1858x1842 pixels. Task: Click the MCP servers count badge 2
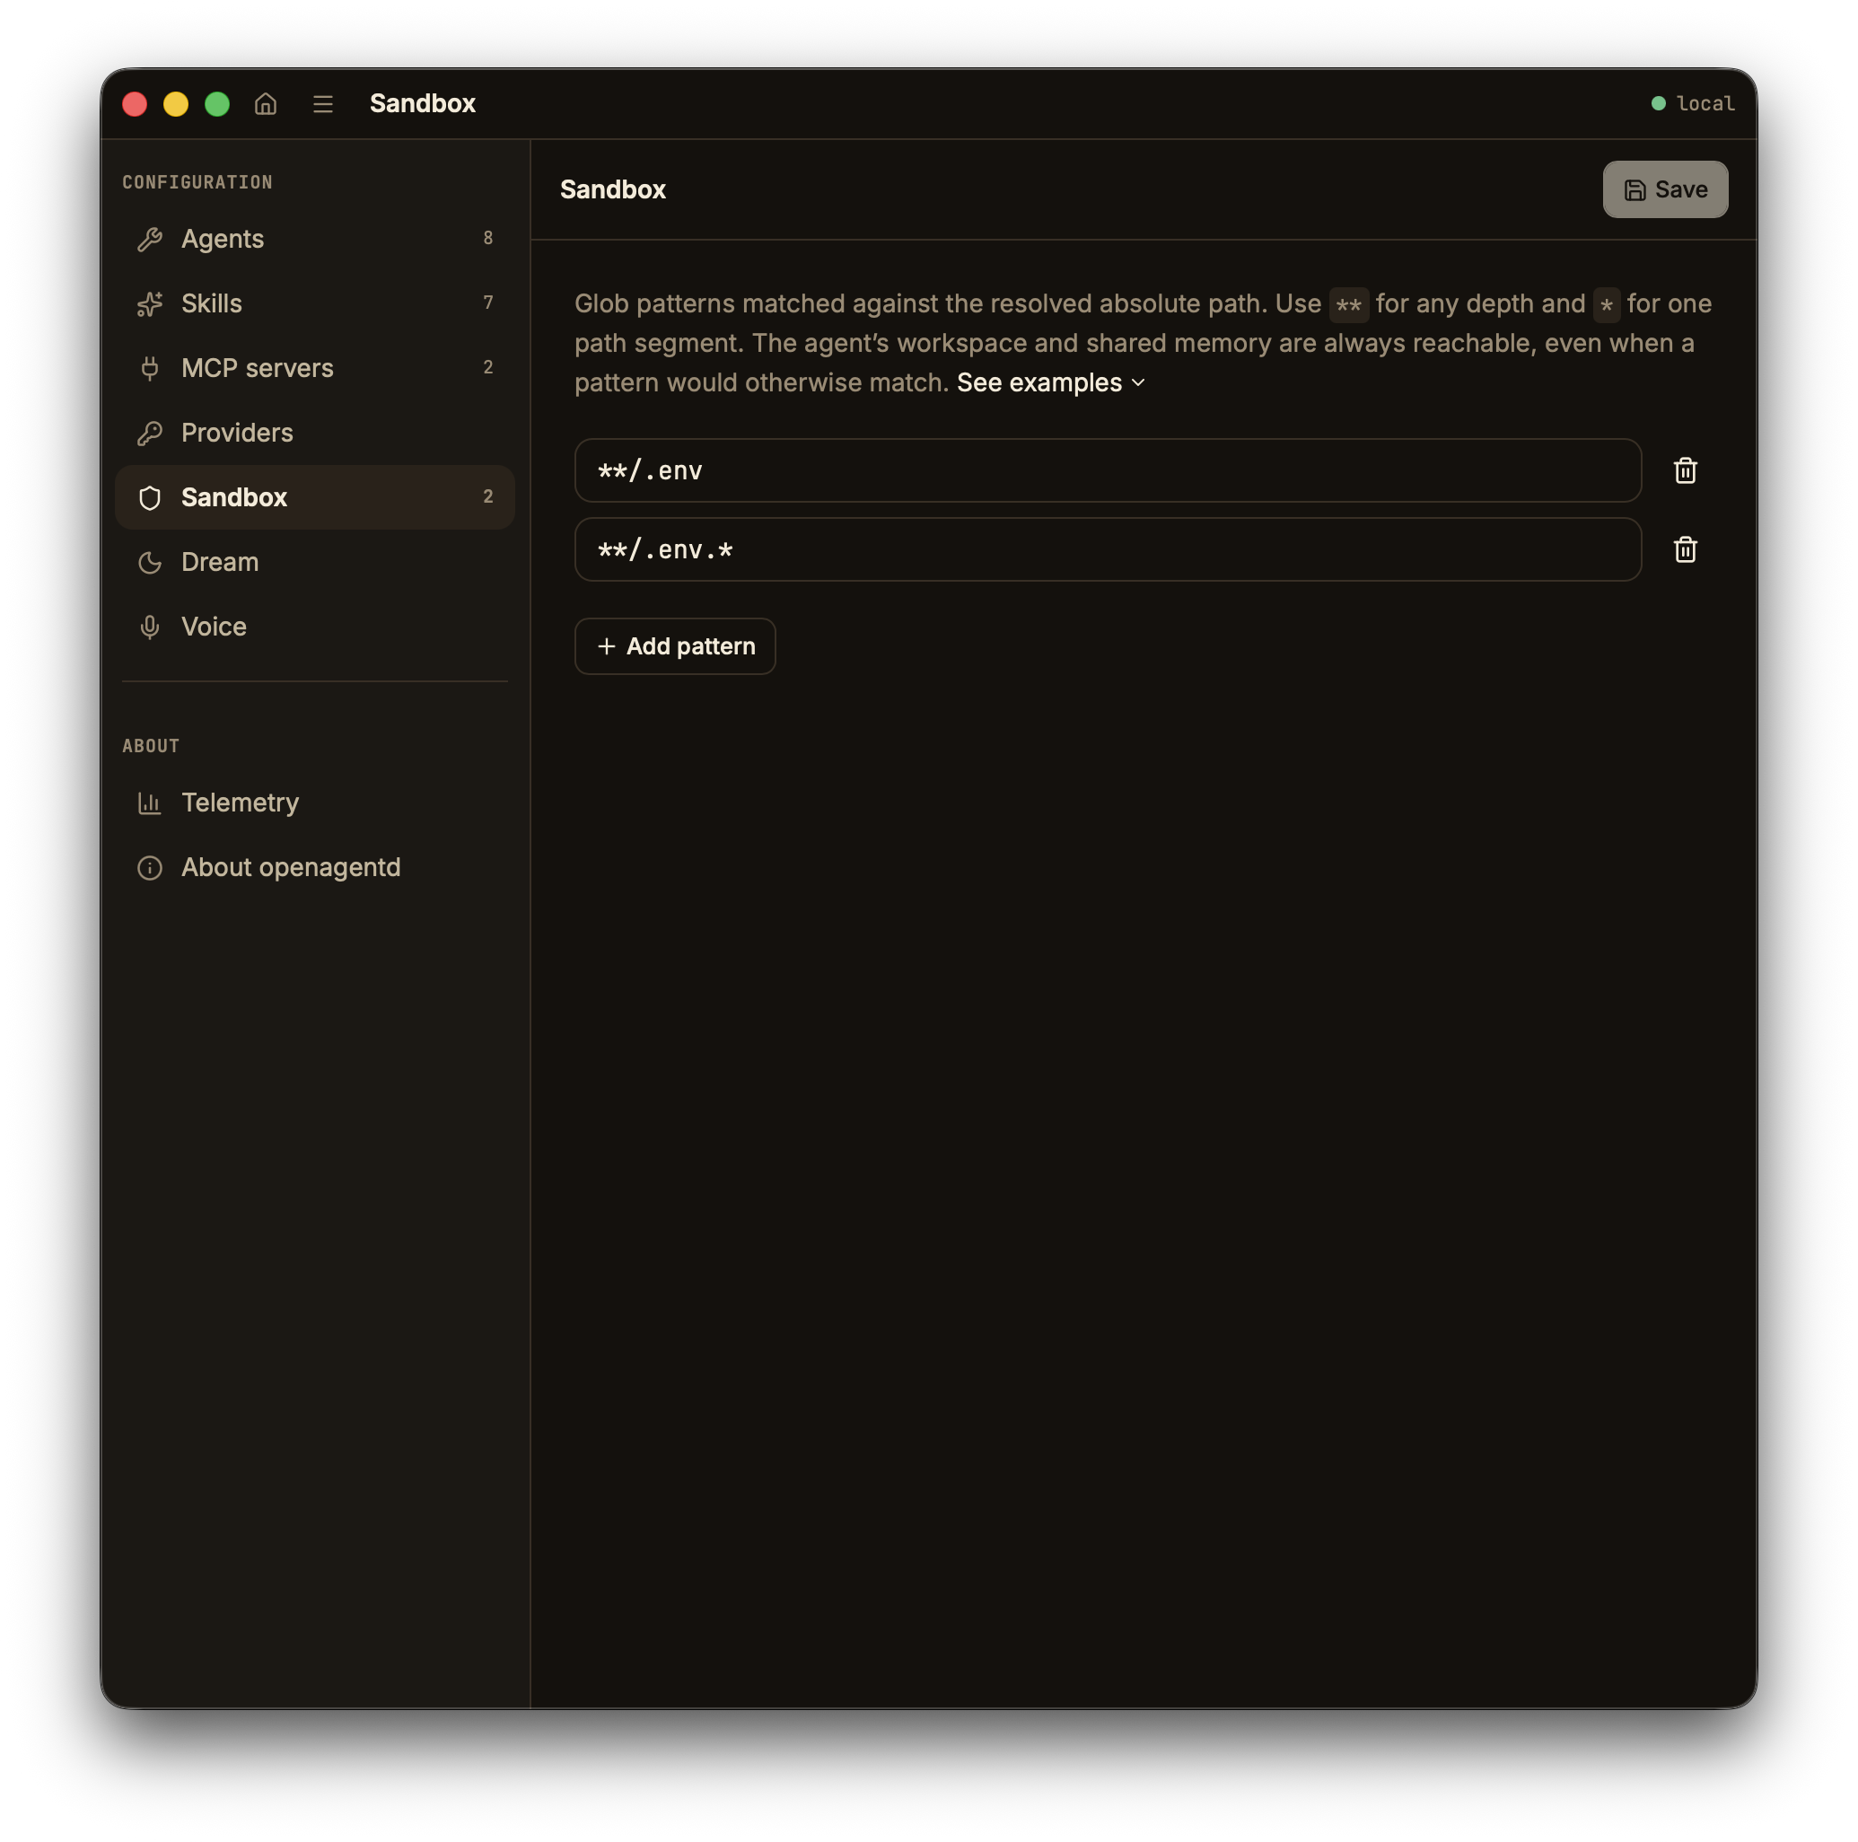coord(488,366)
